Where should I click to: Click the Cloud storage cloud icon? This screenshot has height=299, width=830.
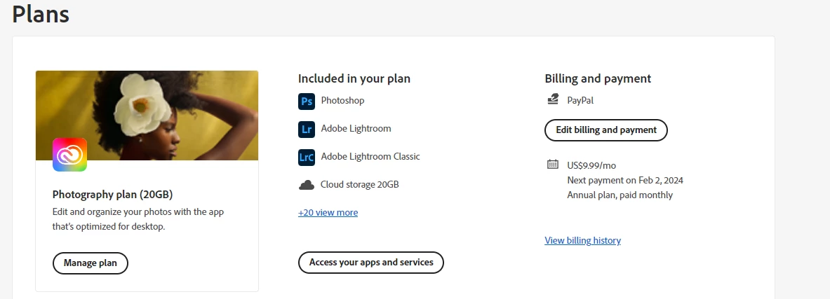point(307,185)
